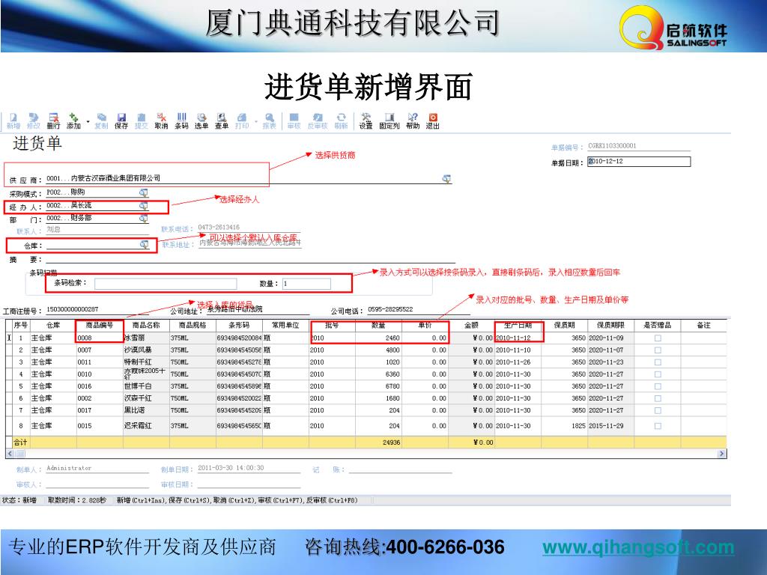Click the 单据日期 date field
This screenshot has height=575, width=767.
[x=639, y=162]
